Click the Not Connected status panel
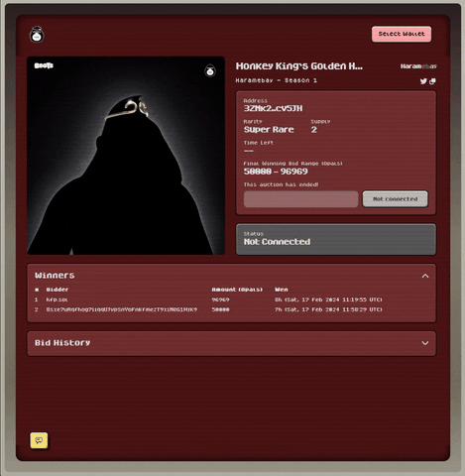The image size is (465, 476). [x=336, y=239]
